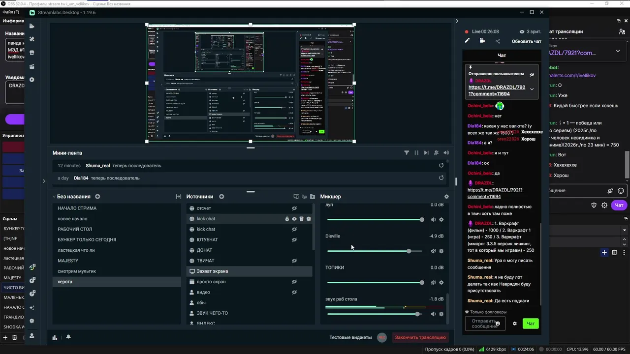Toggle visibility of просто экран source
Viewport: 630px width, 354px height.
coord(294,282)
